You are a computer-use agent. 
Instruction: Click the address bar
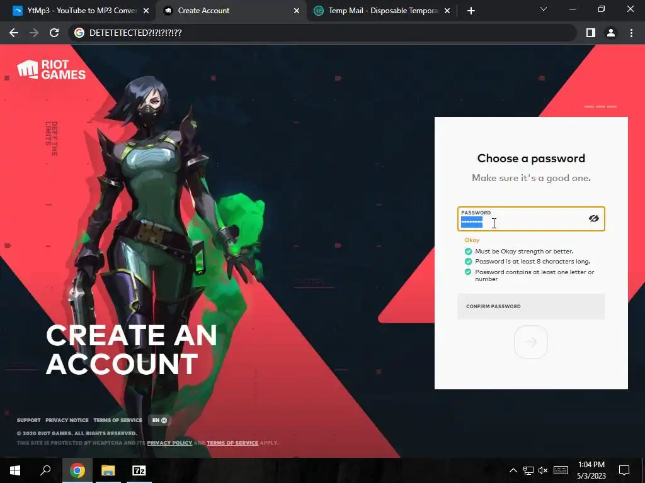pyautogui.click(x=322, y=33)
